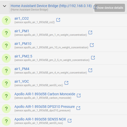The width and height of the screenshot is (127, 127).
Task: Collapse the Home Assistant Device Bridge group
Action: click(5, 6)
